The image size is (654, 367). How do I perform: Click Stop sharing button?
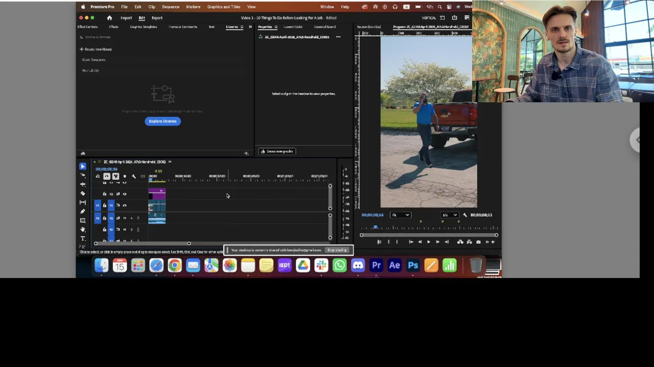pos(337,250)
